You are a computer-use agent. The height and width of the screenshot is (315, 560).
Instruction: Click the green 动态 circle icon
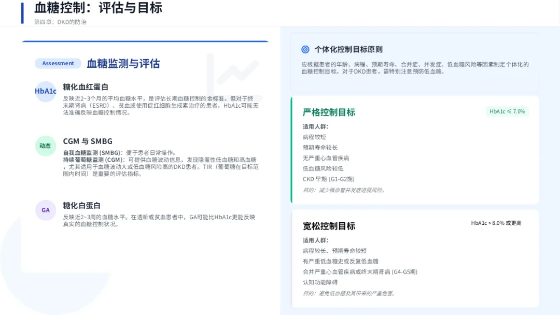pos(45,146)
